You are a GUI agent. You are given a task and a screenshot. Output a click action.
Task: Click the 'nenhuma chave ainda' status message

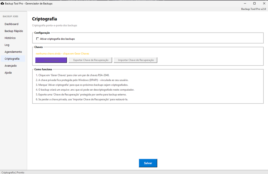(x=62, y=53)
